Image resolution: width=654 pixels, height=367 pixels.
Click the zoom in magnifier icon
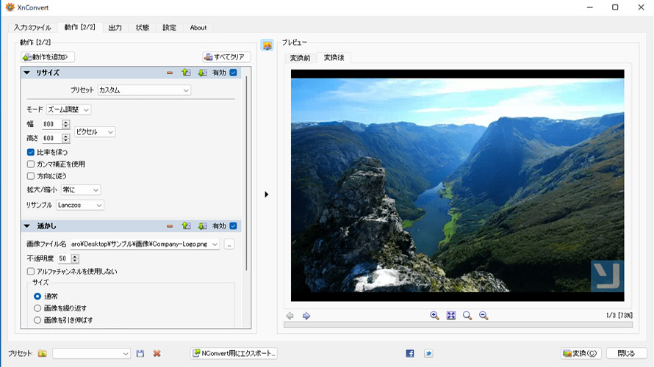tap(434, 316)
